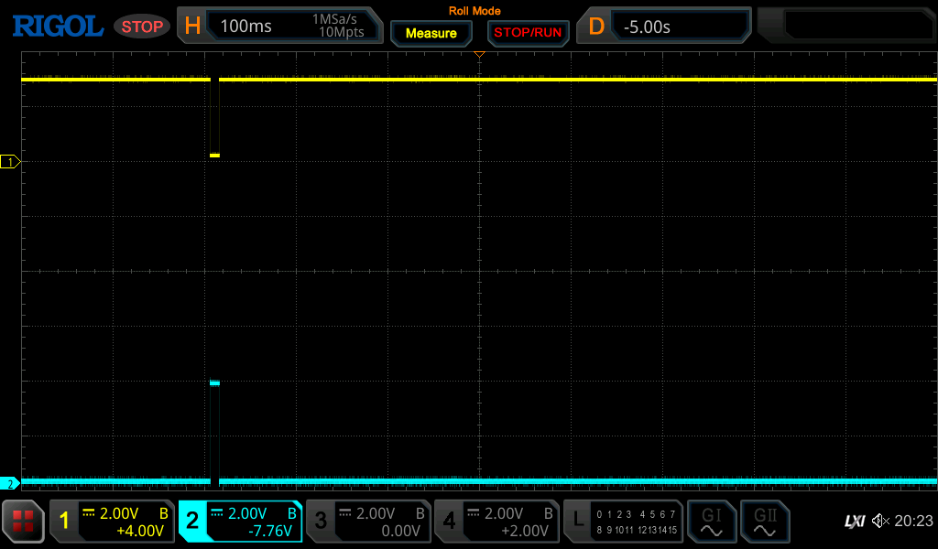The image size is (938, 549).
Task: Click channel 4 offset +2.00V
Action: (525, 531)
